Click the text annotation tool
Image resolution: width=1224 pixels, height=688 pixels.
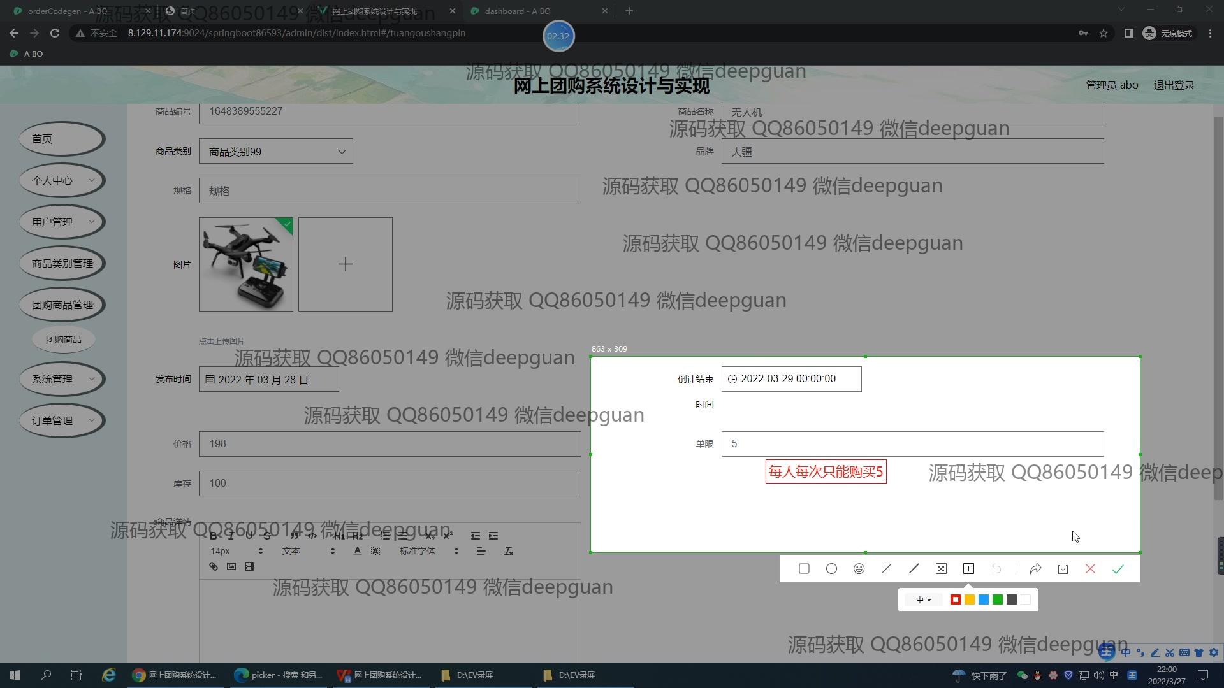tap(968, 569)
